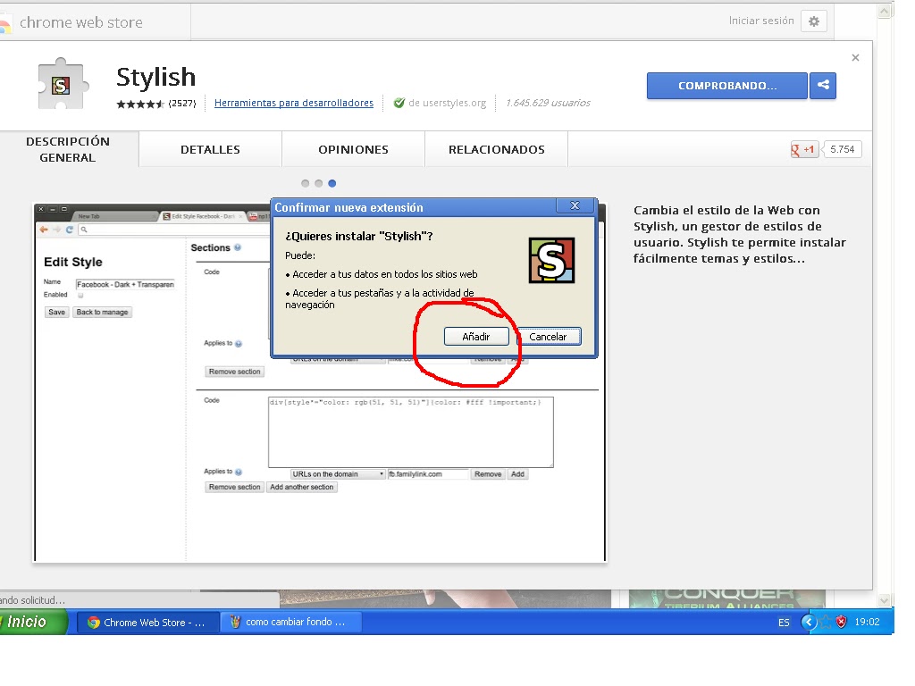Open the Opiniones tab

click(353, 149)
